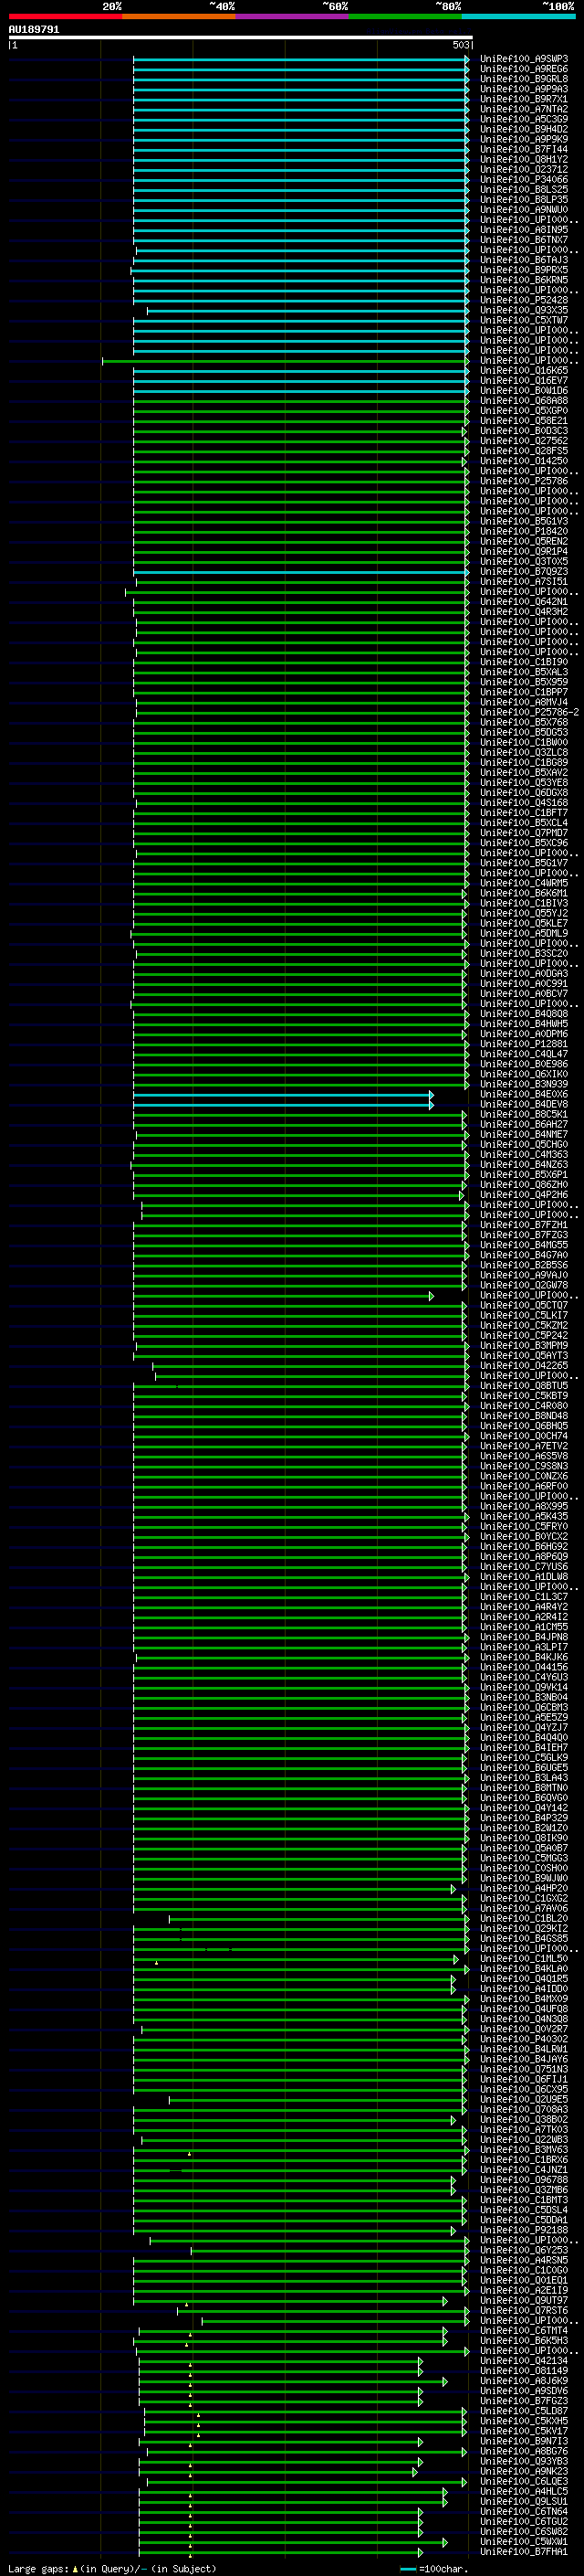Screen dimensions: 584x2576
Task: Click hit label UniRef100_B6AH27
Action: 523,1124
